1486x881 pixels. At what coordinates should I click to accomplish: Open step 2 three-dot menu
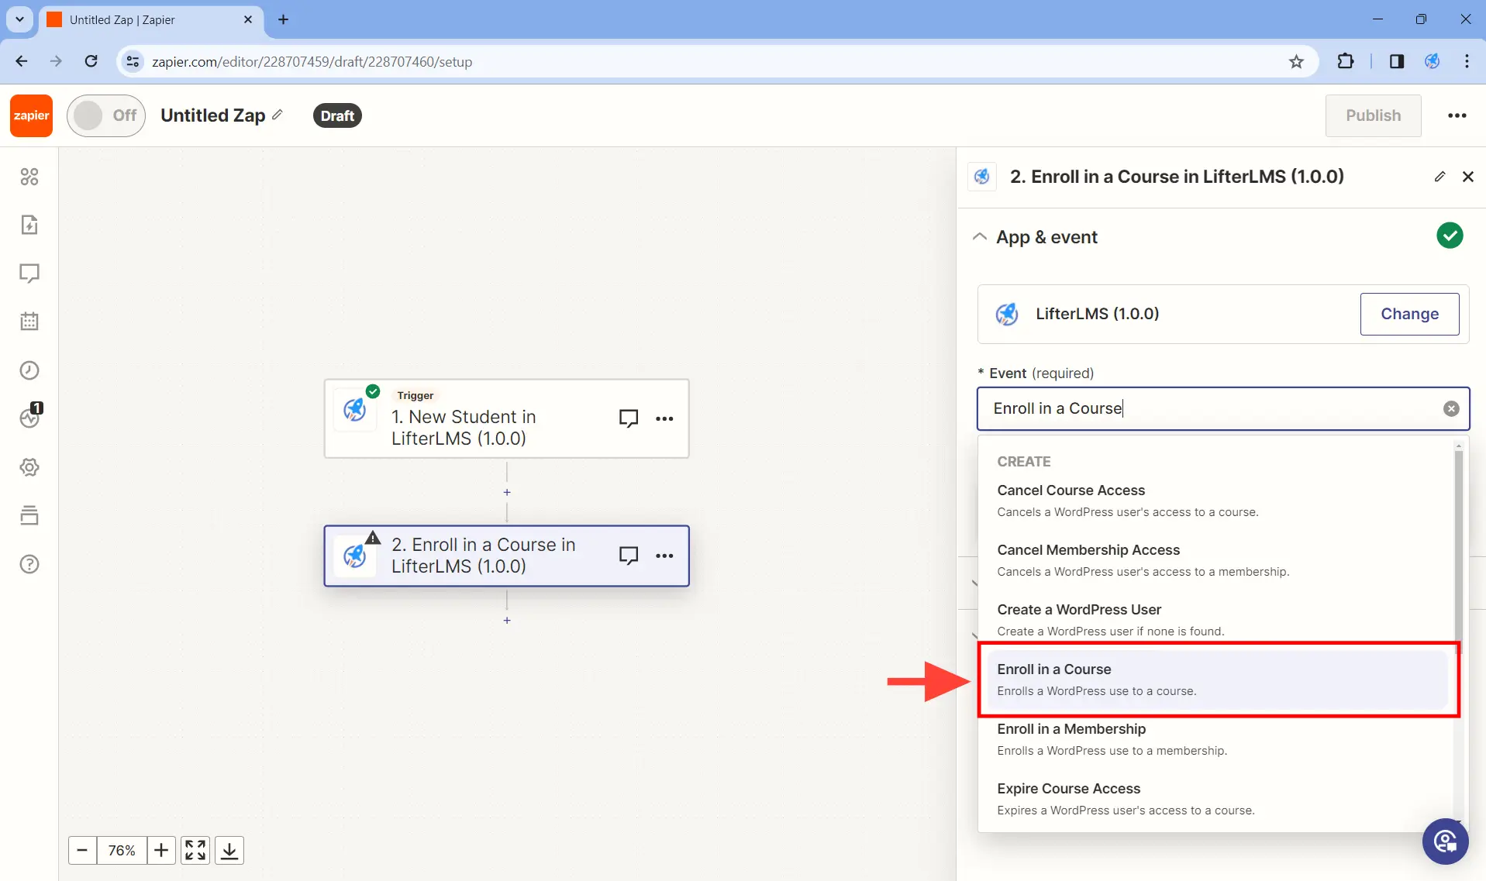point(664,556)
